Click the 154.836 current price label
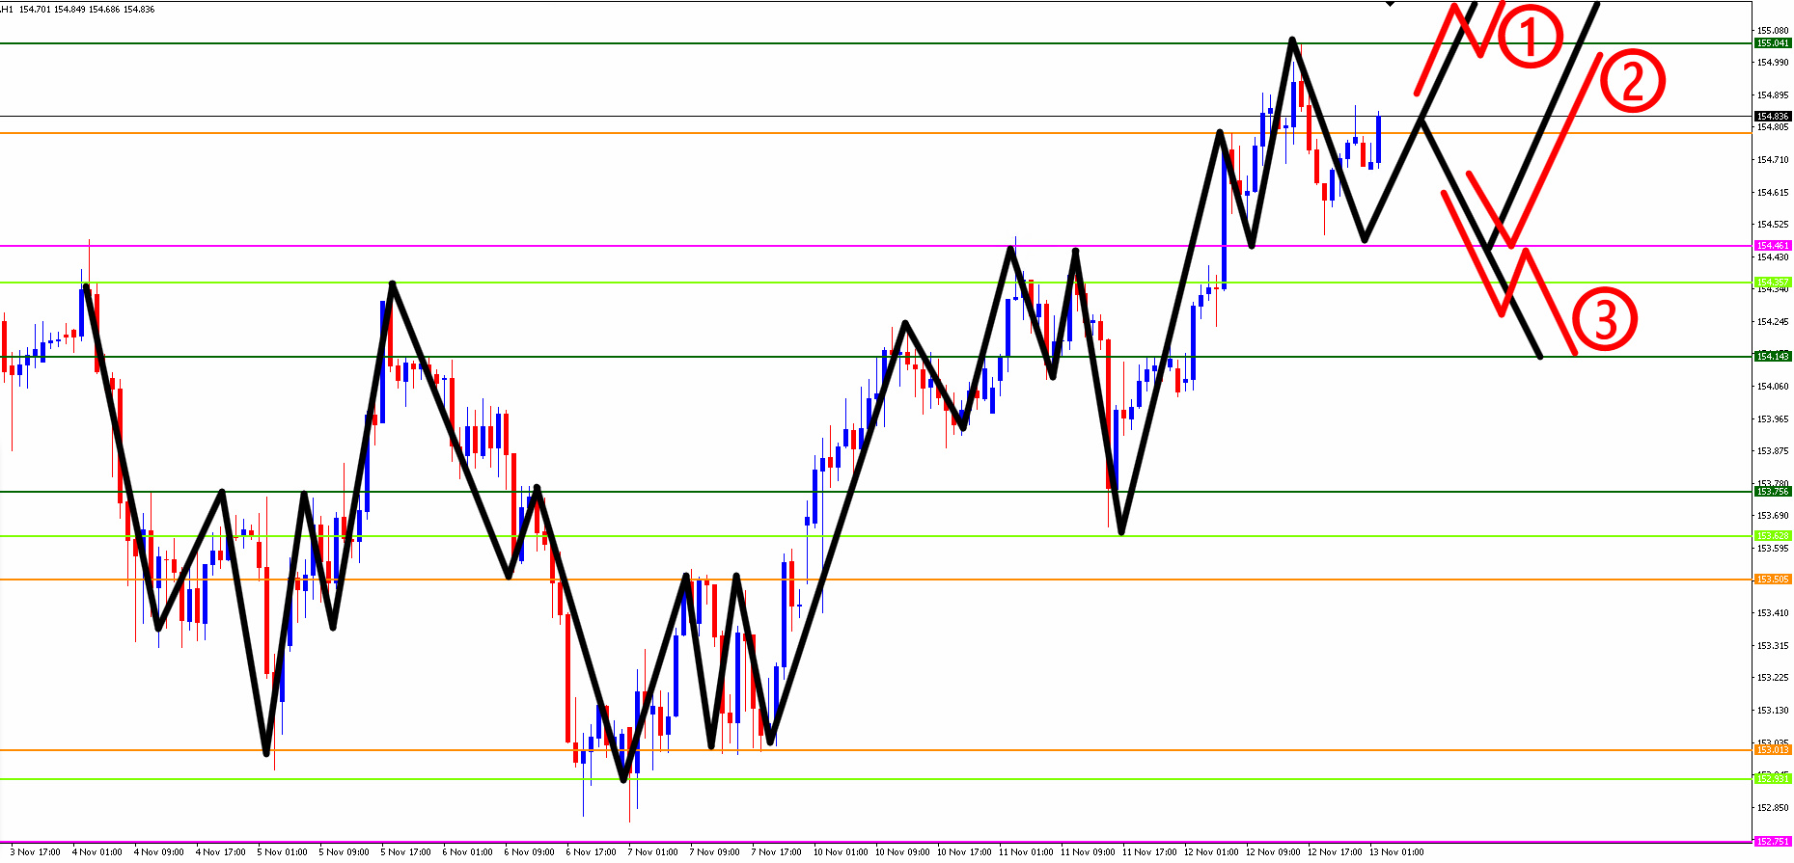Image resolution: width=1794 pixels, height=863 pixels. tap(1773, 117)
